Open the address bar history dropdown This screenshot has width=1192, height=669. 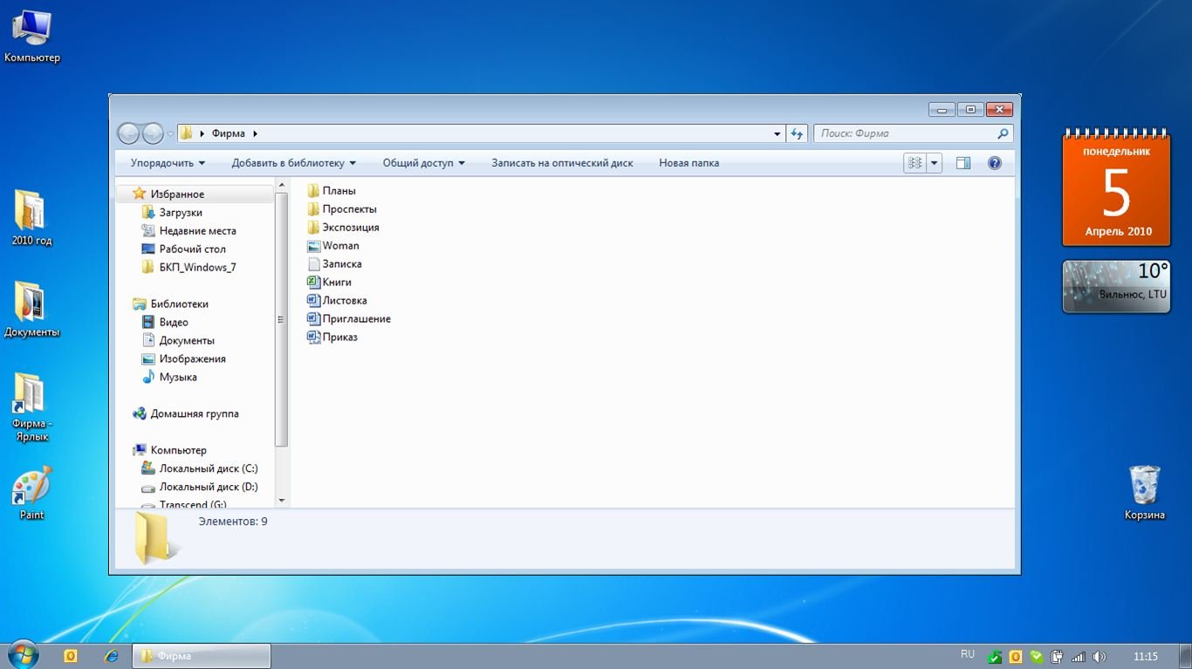(x=778, y=134)
